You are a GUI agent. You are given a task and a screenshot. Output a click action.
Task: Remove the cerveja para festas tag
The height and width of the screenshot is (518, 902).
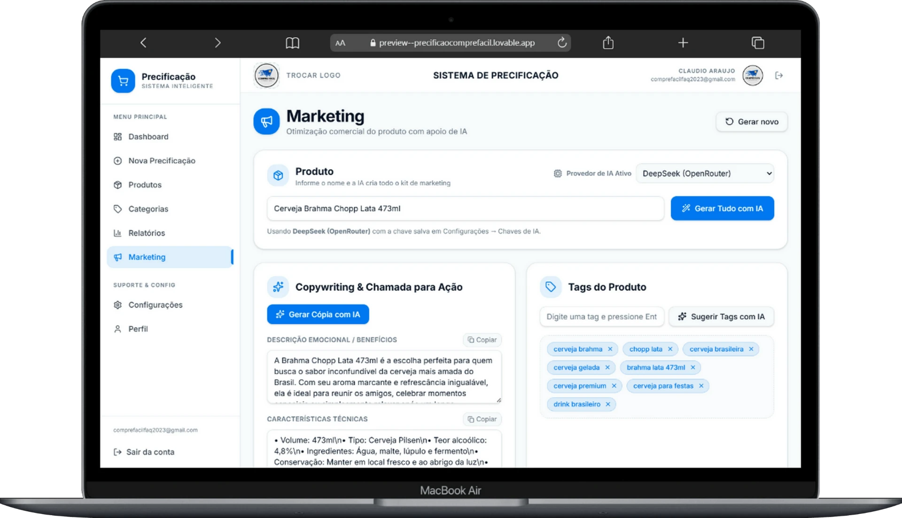pos(701,386)
